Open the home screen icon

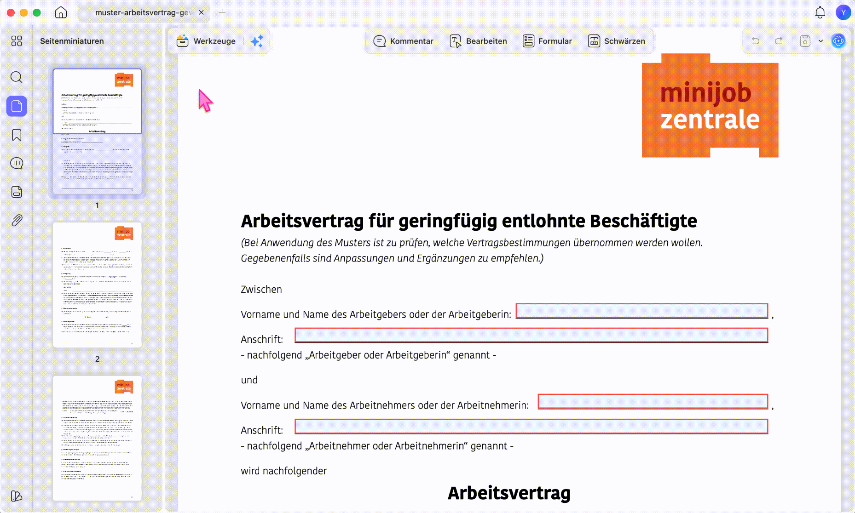tap(61, 12)
